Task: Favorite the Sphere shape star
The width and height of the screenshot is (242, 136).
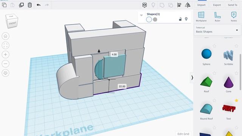Action: coord(214,46)
